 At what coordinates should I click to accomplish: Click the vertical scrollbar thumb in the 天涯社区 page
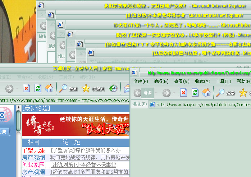[18, 121]
